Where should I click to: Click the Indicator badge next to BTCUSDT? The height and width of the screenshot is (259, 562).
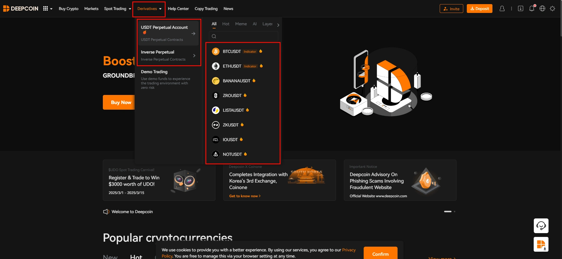click(250, 51)
